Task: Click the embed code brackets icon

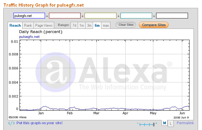Action: click(x=11, y=123)
